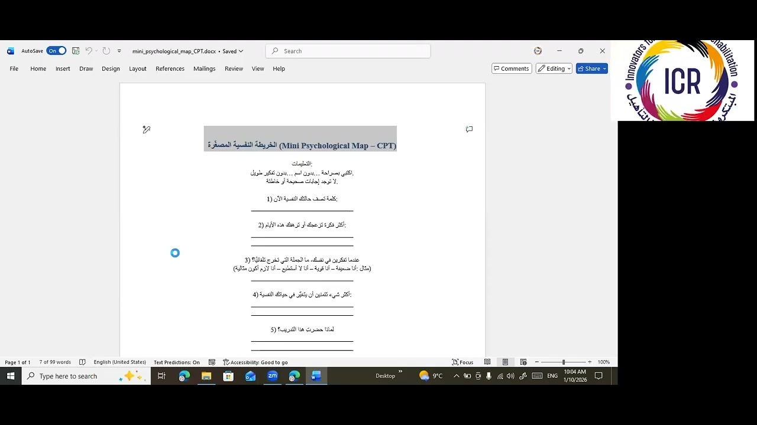Open the network Wi-Fi tray icon
The image size is (757, 425).
pos(500,376)
